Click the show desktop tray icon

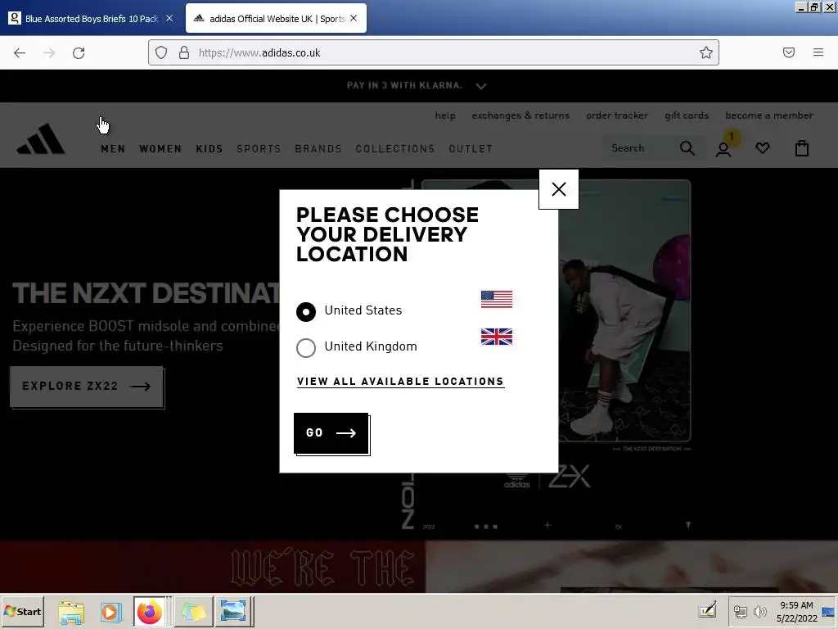pyautogui.click(x=829, y=611)
